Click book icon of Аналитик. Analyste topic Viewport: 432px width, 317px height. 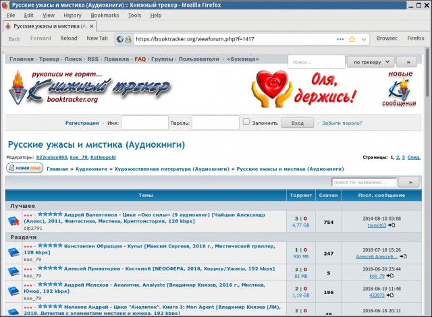(x=13, y=291)
